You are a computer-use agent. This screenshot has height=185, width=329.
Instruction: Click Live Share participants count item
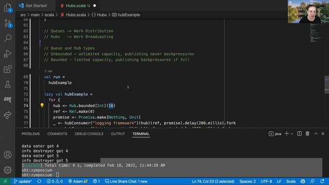click(96, 181)
